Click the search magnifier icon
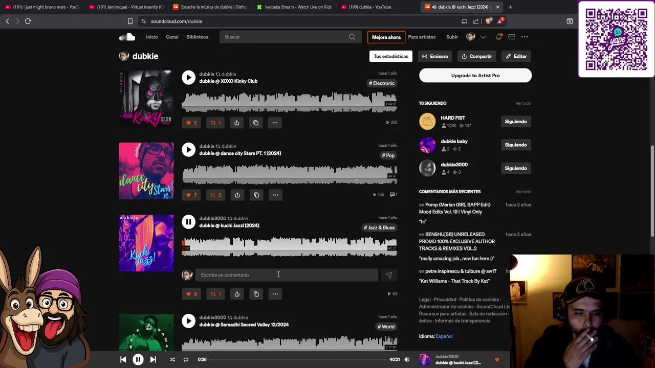655x368 pixels. 352,37
